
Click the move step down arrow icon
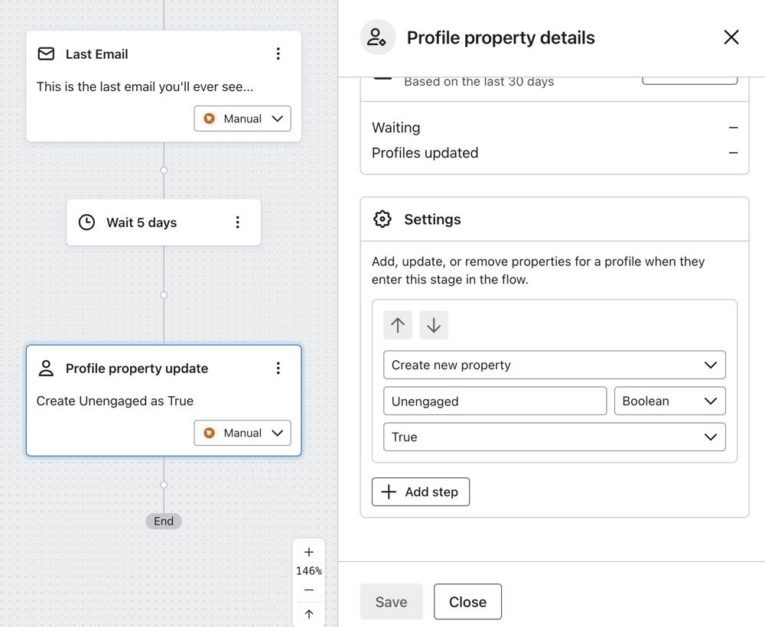pos(434,325)
